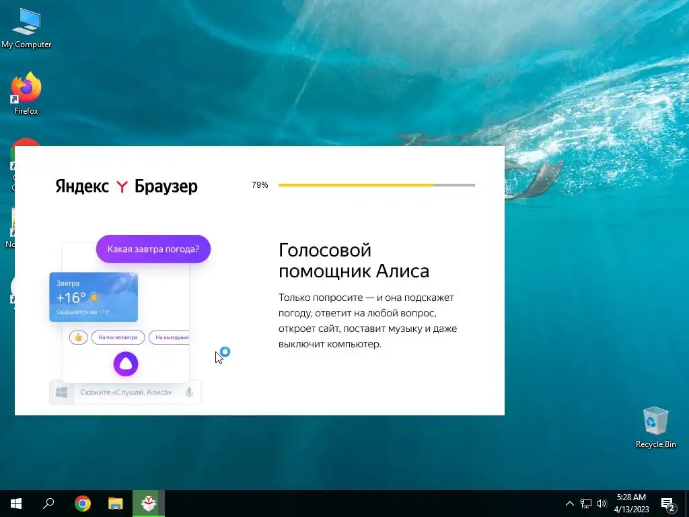Select the 'На послезавтра' chip
689x517 pixels.
point(118,337)
